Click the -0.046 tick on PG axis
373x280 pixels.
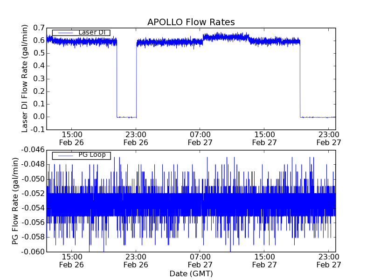pyautogui.click(x=33, y=150)
